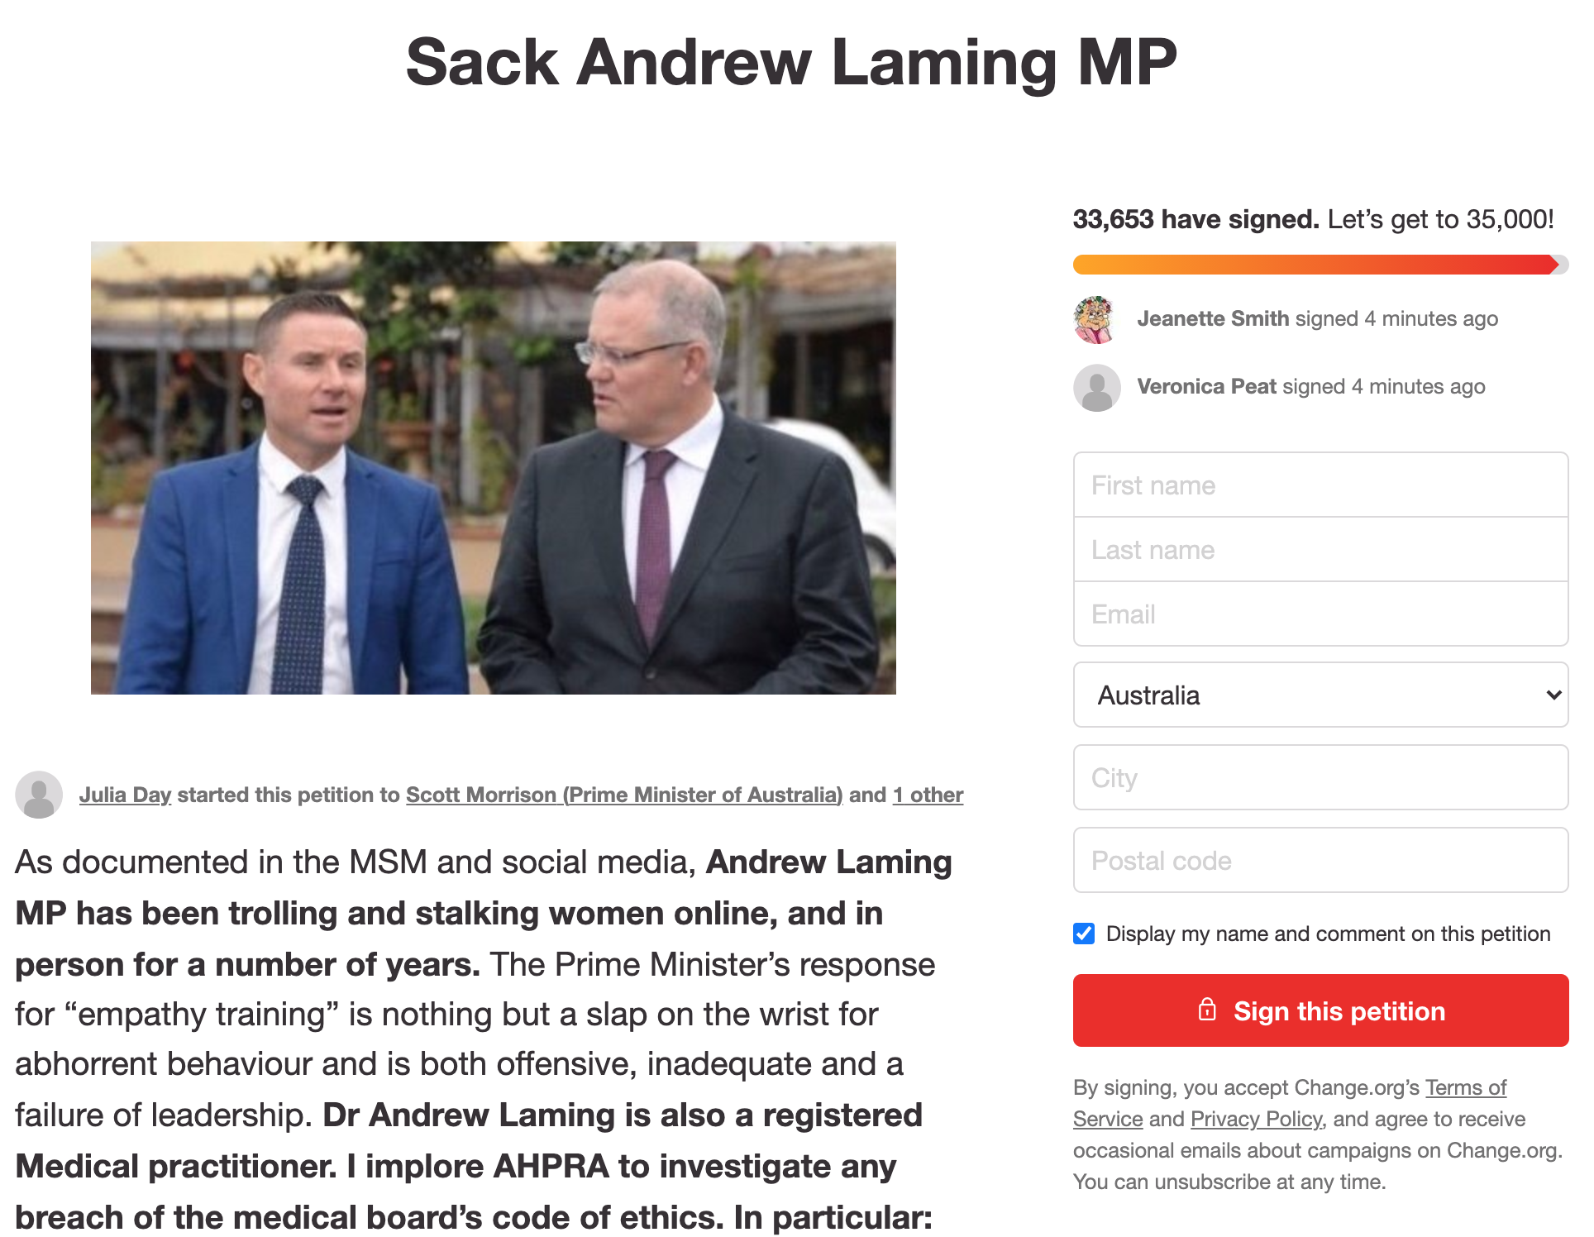
Task: Click the country dropdown chevron arrow
Action: point(1553,695)
